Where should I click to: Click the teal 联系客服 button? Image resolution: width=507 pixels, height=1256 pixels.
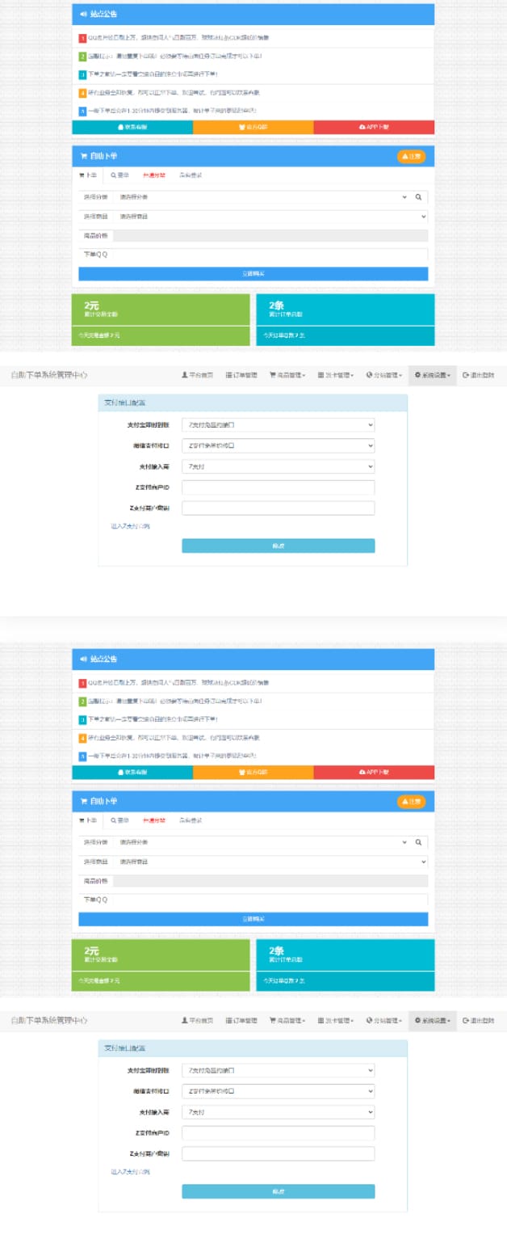click(x=132, y=127)
